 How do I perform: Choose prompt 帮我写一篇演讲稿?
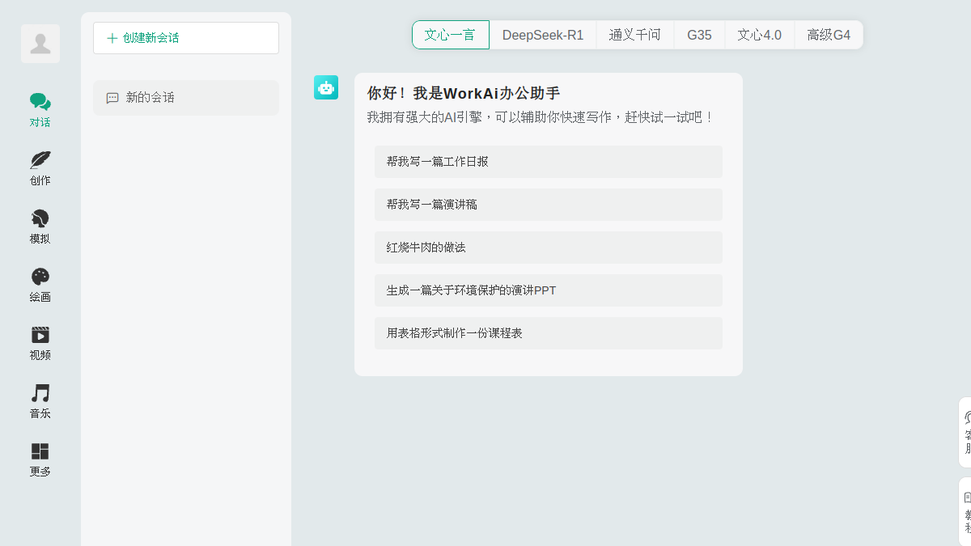point(549,205)
